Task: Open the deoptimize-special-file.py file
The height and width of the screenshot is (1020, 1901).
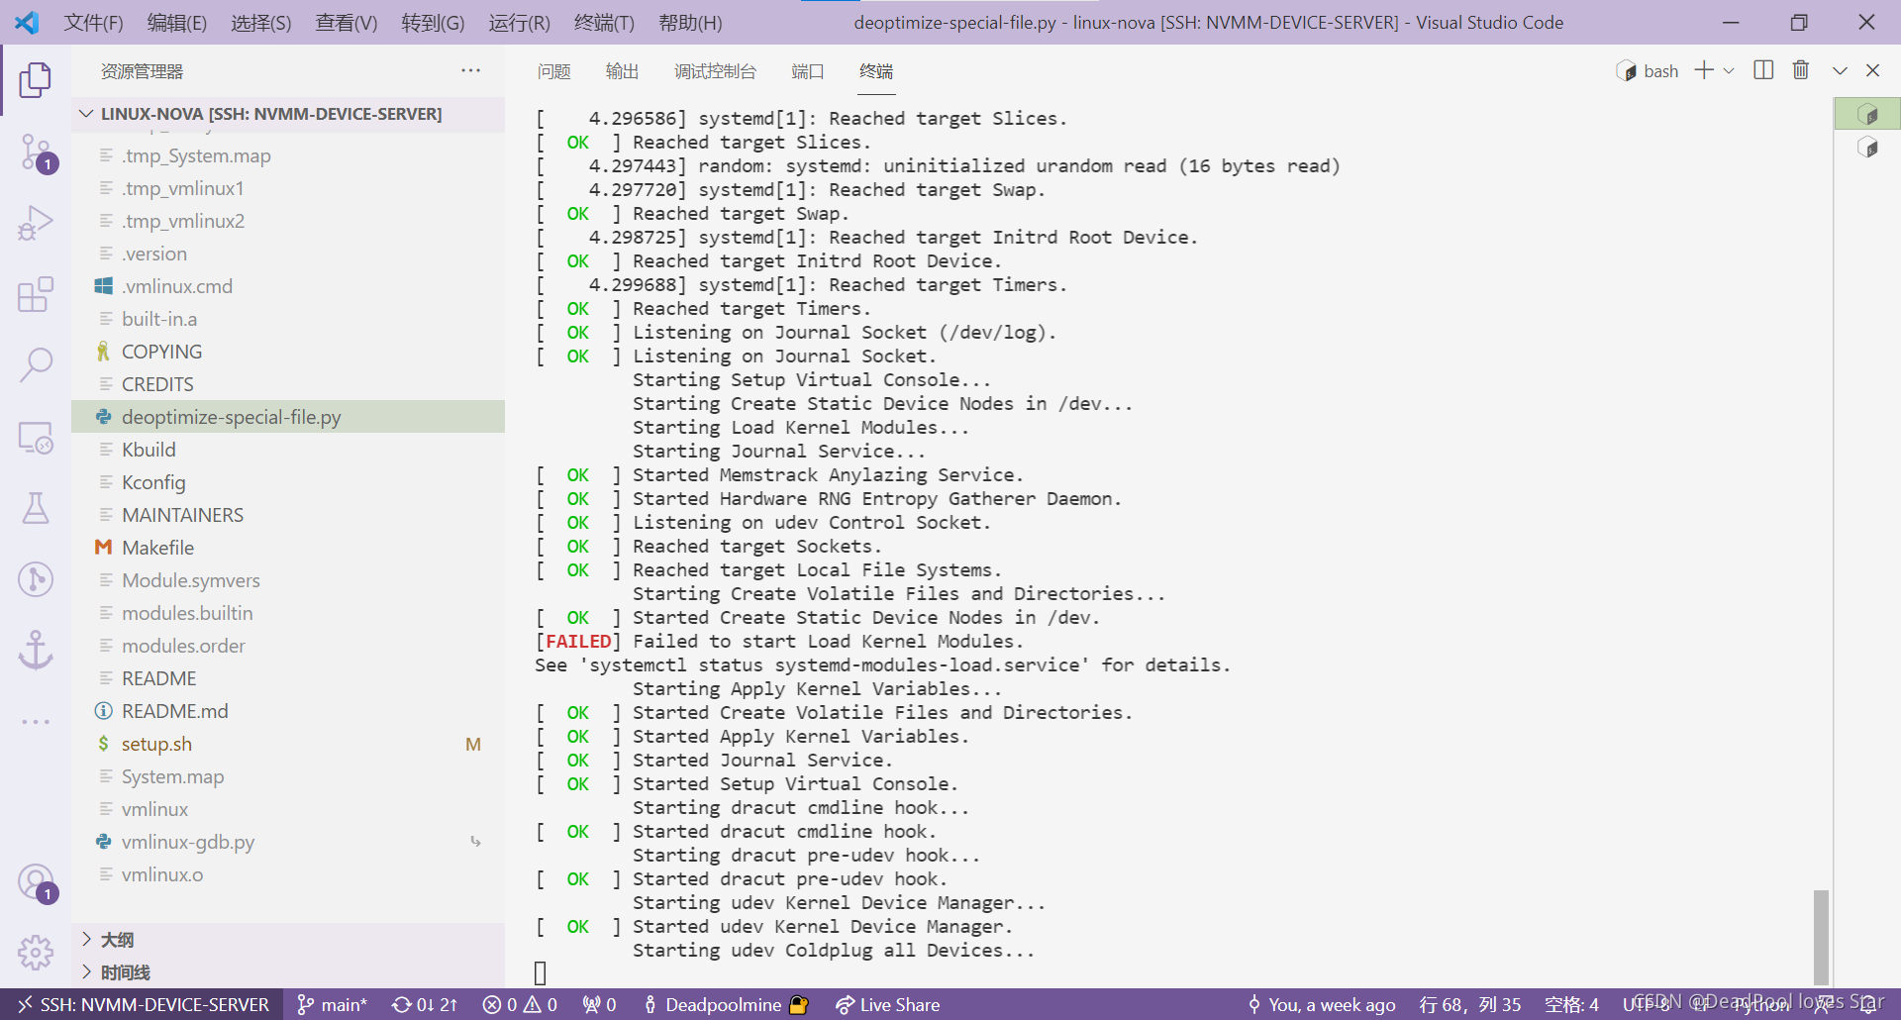Action: point(288,417)
